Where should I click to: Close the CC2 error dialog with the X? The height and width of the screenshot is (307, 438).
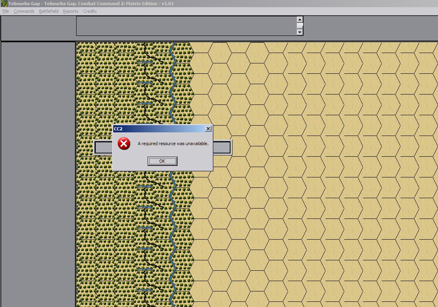pos(208,129)
